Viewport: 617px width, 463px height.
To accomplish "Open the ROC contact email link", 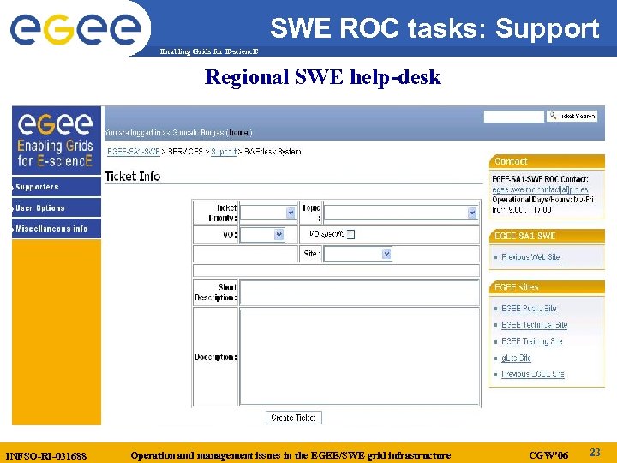I will click(x=540, y=189).
